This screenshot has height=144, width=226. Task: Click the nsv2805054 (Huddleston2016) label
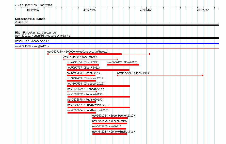point(88,110)
